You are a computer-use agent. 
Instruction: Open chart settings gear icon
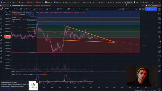(x=136, y=9)
